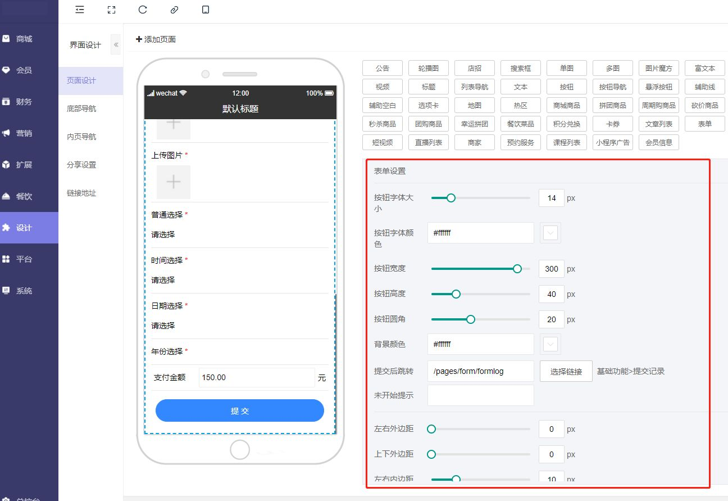This screenshot has height=501, width=728.
Task: Collapse the 界面设计 side panel
Action: (116, 44)
